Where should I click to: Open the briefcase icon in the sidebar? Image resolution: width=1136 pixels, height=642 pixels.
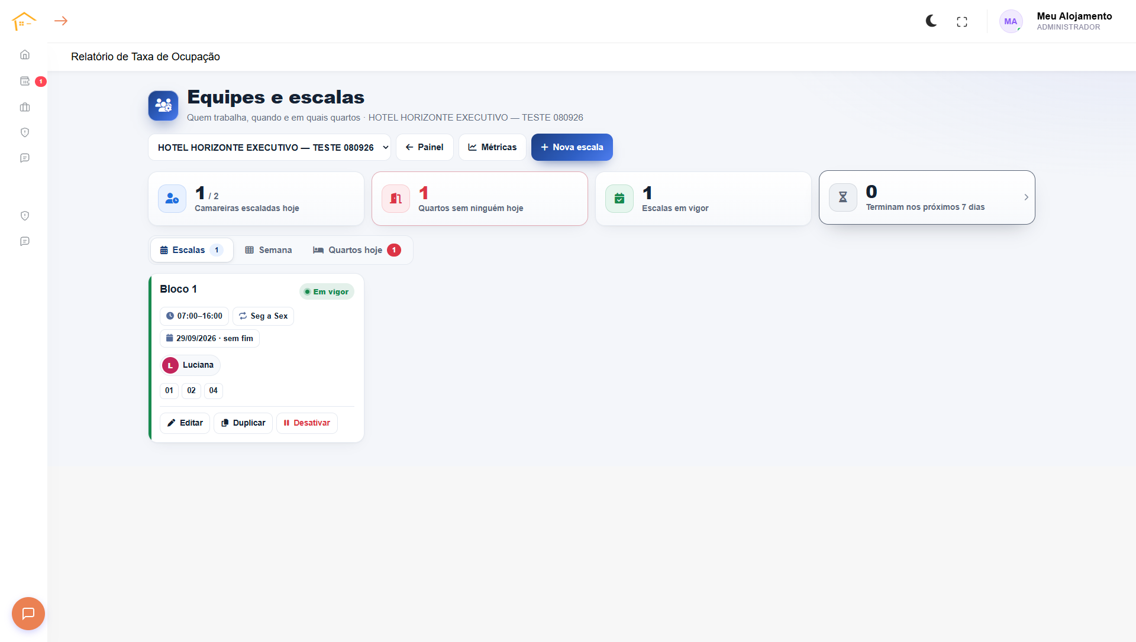point(25,107)
